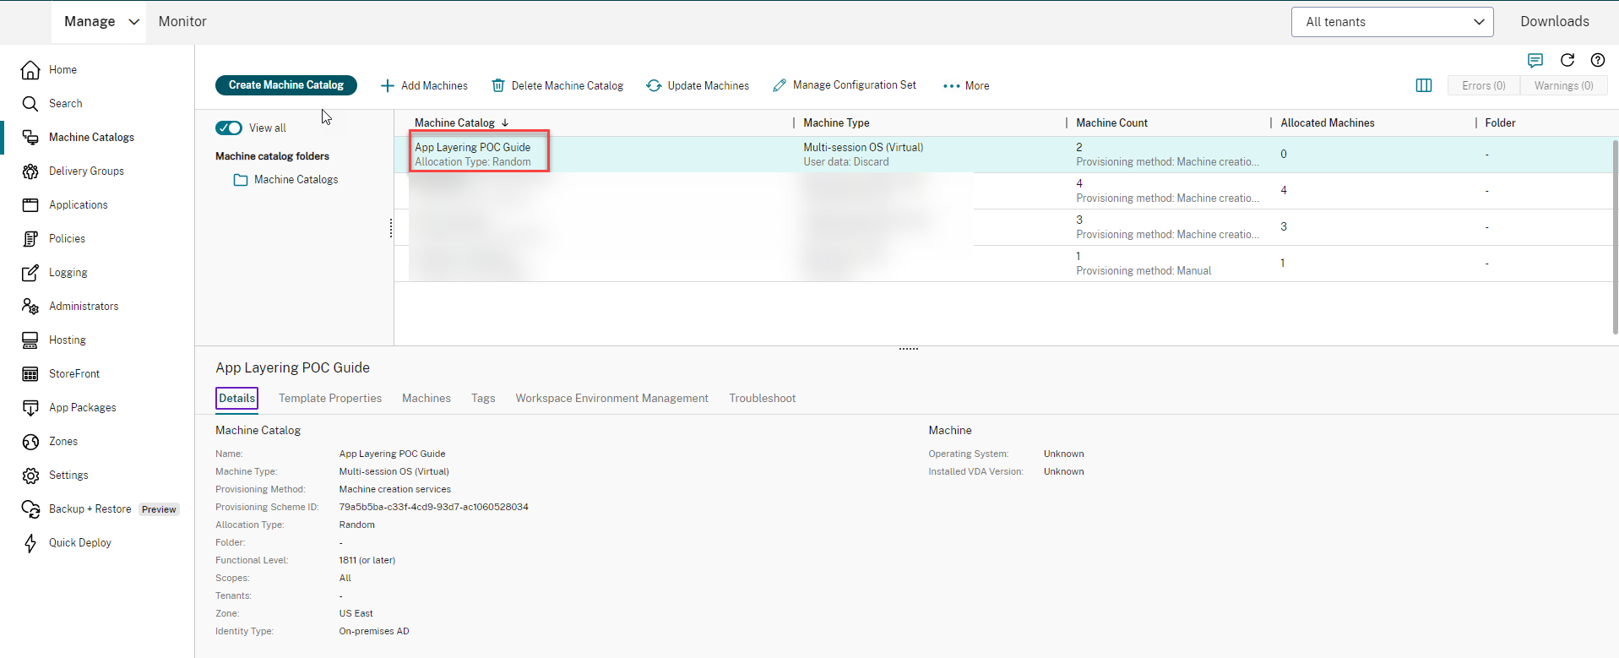This screenshot has width=1619, height=658.
Task: Toggle the View all switch off
Action: pos(229,128)
